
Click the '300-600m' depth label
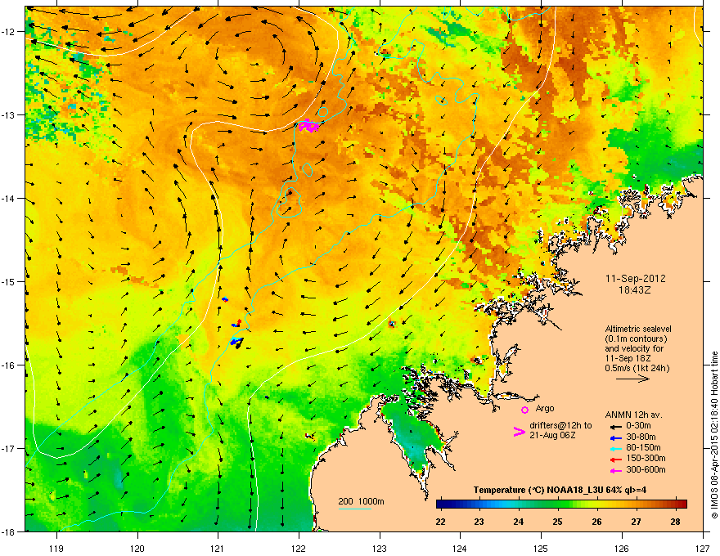pyautogui.click(x=646, y=470)
